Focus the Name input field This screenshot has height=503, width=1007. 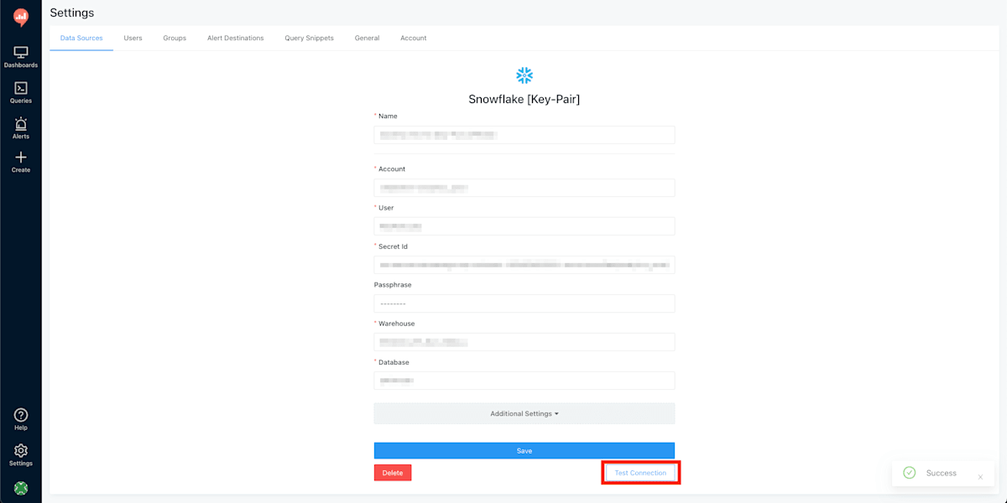[524, 135]
